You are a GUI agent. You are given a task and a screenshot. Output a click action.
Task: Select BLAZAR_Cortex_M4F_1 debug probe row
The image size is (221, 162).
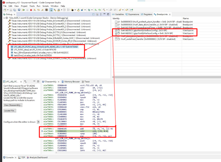54,38
